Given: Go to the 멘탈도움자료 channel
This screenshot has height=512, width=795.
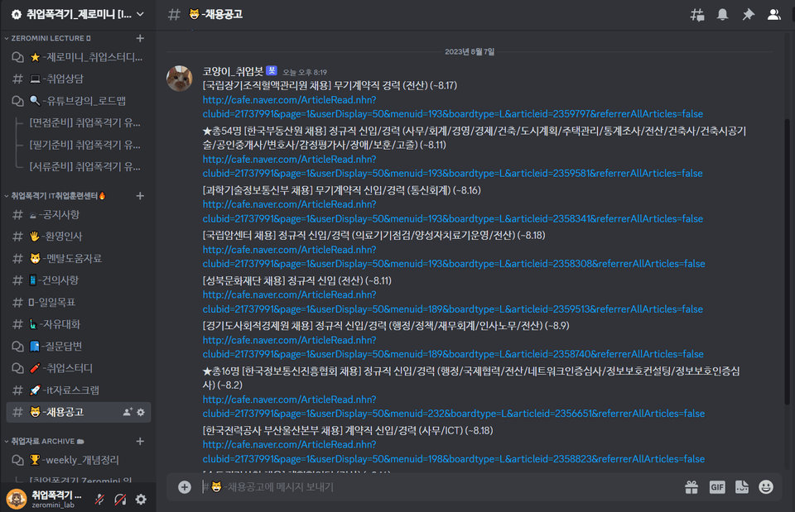Looking at the screenshot, I should point(78,259).
